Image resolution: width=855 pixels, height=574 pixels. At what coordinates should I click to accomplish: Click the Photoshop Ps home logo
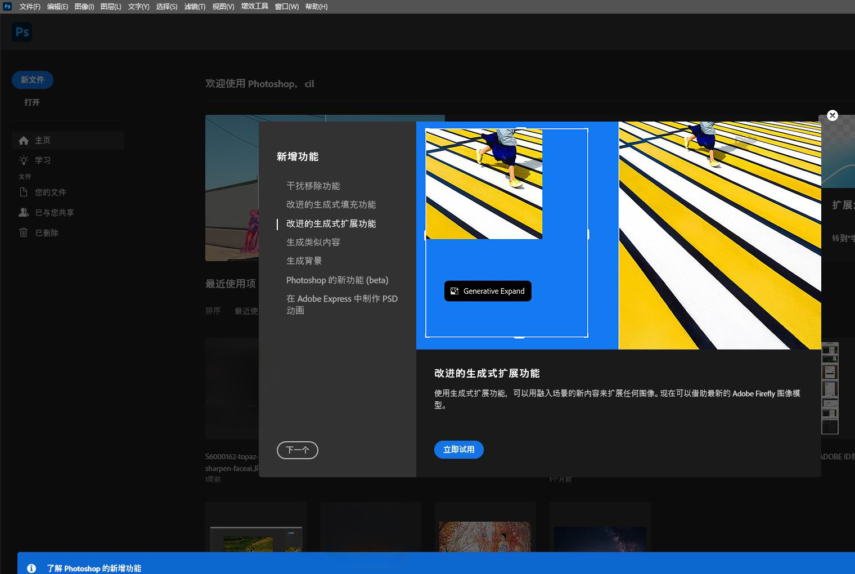click(x=22, y=32)
